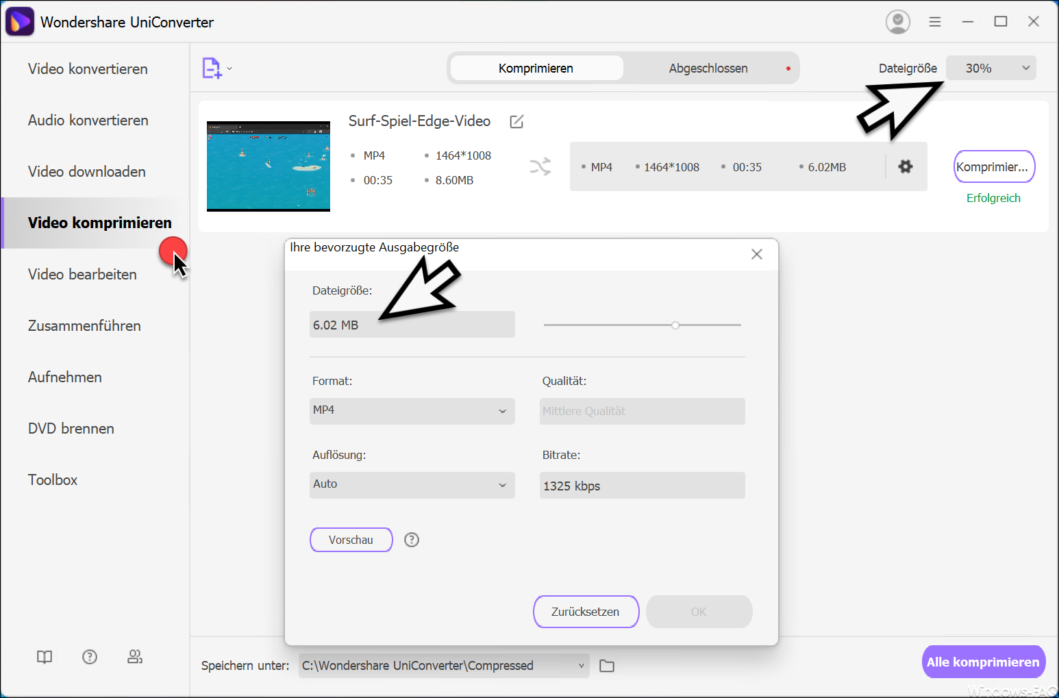Open the output folder icon

pos(607,666)
